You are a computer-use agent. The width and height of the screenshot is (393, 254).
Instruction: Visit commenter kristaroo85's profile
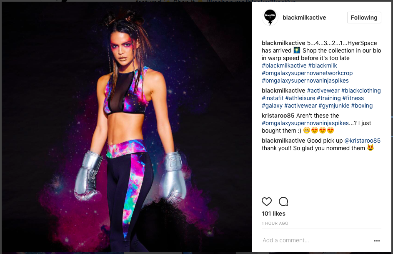[278, 116]
